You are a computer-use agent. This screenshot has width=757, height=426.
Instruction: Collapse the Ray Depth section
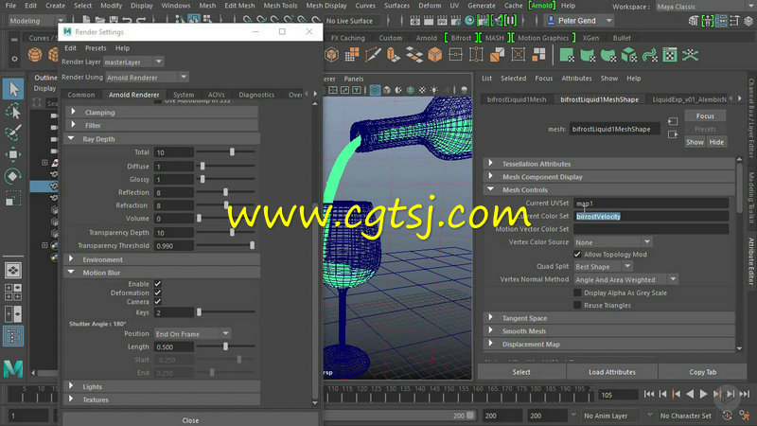coord(162,138)
